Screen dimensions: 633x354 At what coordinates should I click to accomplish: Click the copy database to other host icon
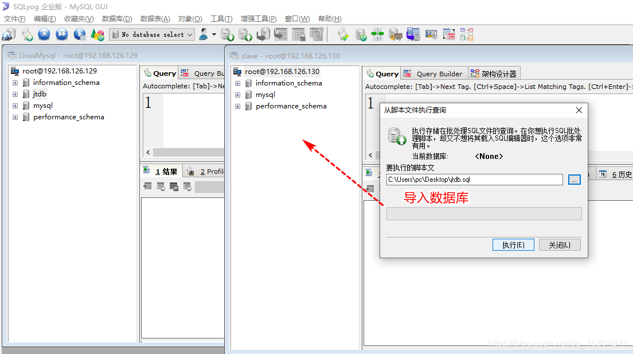coord(263,34)
